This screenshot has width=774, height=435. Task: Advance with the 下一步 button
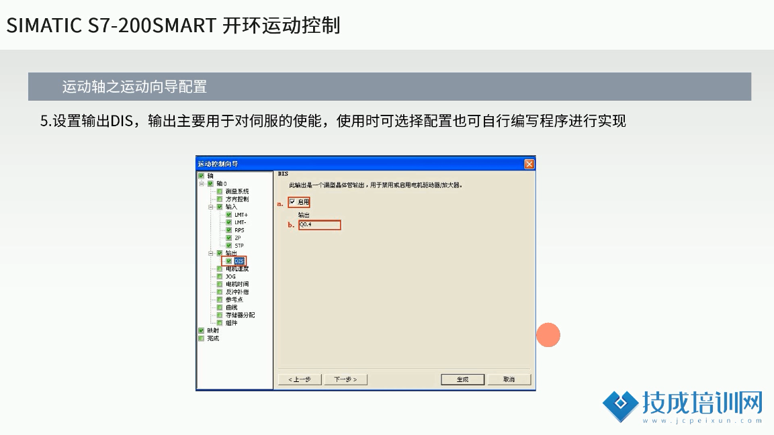(345, 379)
